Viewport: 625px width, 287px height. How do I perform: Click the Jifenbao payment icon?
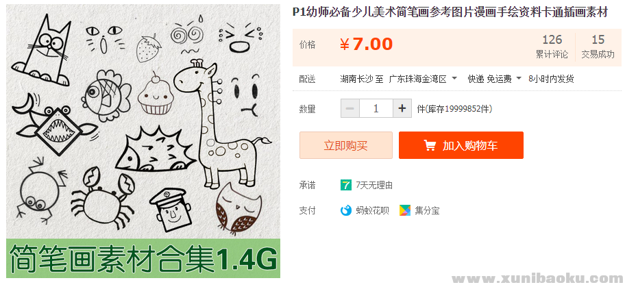click(404, 210)
